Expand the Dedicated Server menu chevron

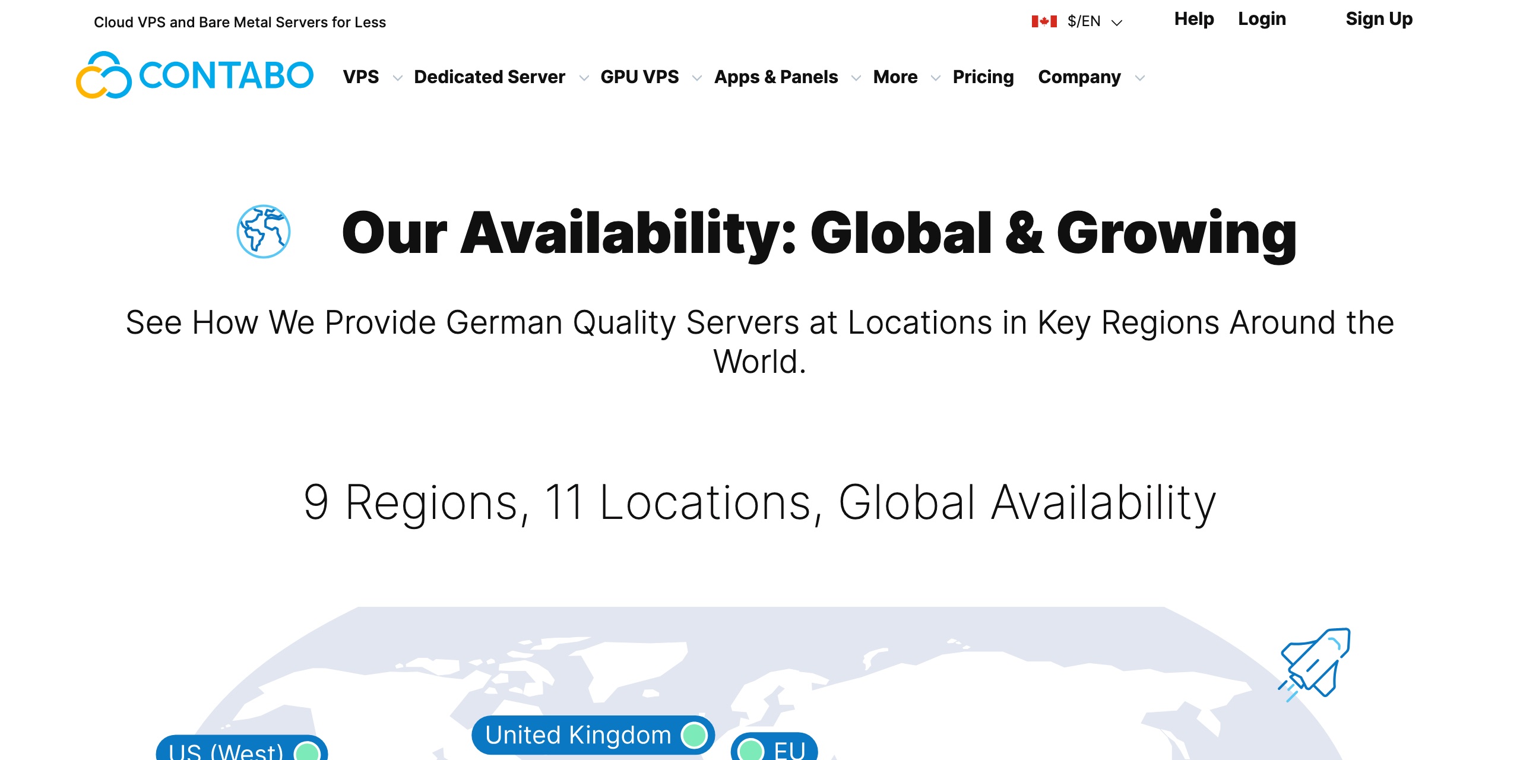coord(584,78)
